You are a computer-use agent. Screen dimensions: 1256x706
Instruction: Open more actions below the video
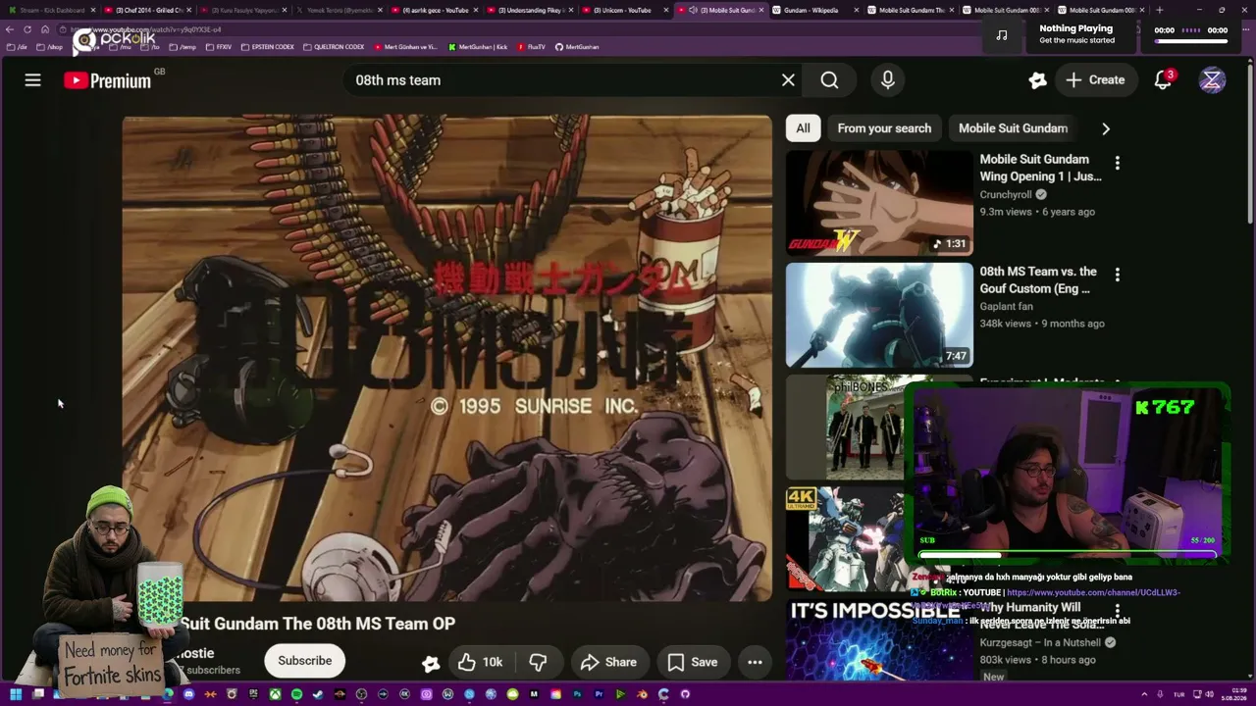tap(755, 663)
